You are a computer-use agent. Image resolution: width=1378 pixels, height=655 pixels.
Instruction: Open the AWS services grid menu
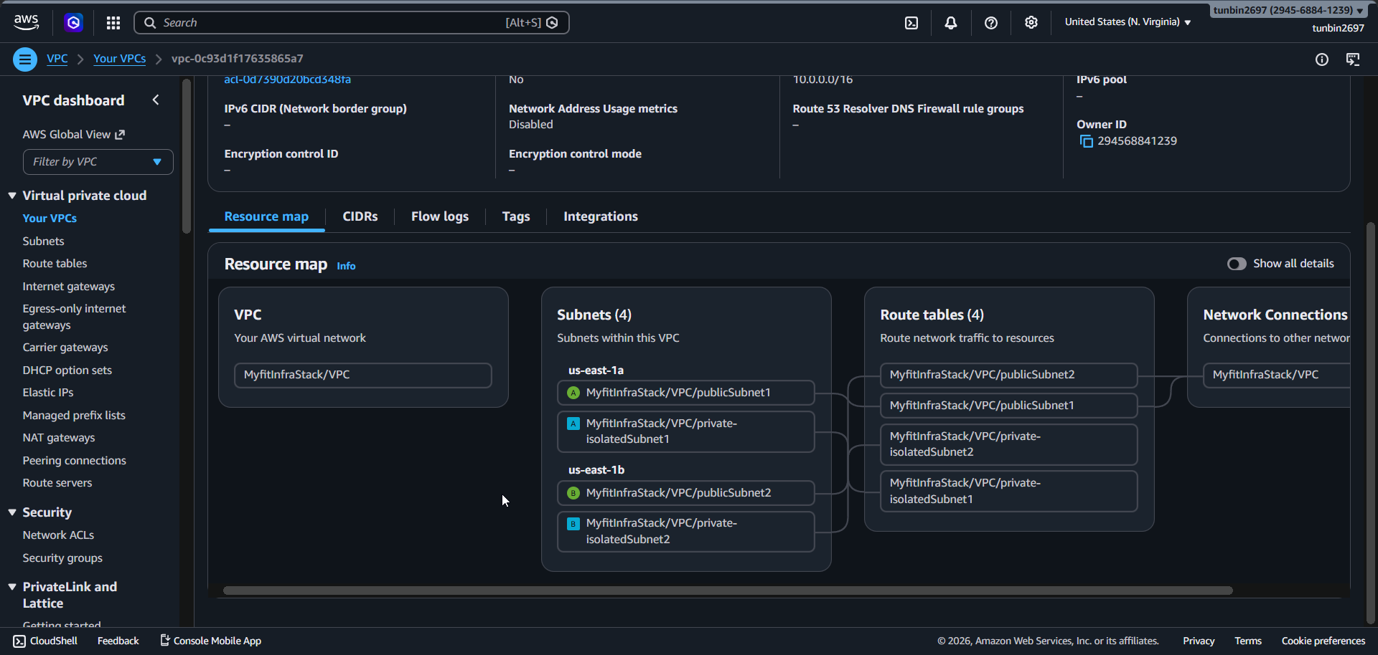pyautogui.click(x=113, y=23)
